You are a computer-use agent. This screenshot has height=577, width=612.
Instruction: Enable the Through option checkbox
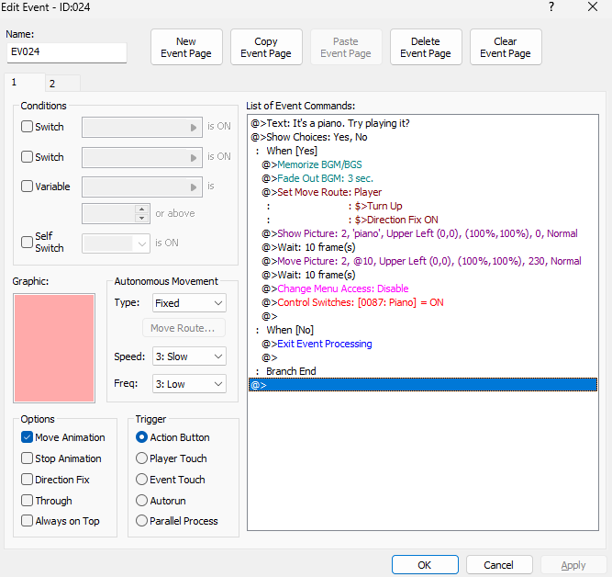pyautogui.click(x=28, y=501)
